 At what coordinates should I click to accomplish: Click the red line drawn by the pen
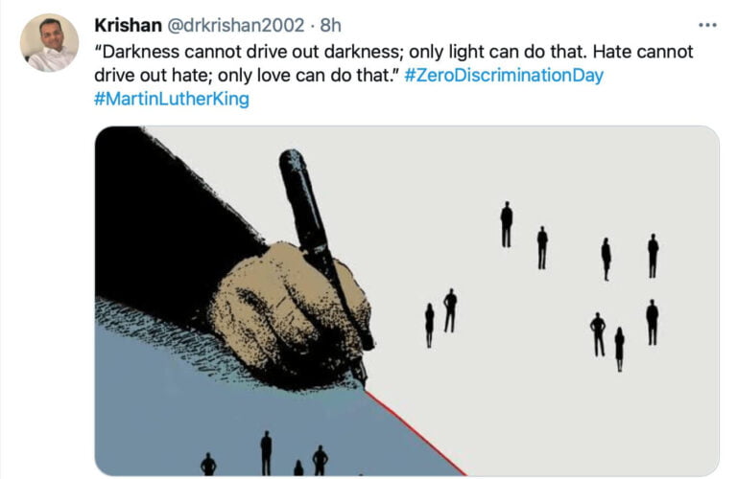point(416,434)
